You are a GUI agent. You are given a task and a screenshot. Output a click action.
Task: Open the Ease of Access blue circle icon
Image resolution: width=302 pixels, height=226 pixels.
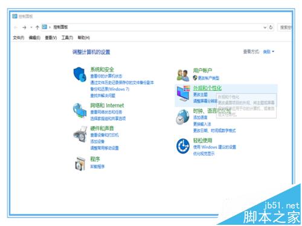(183, 146)
